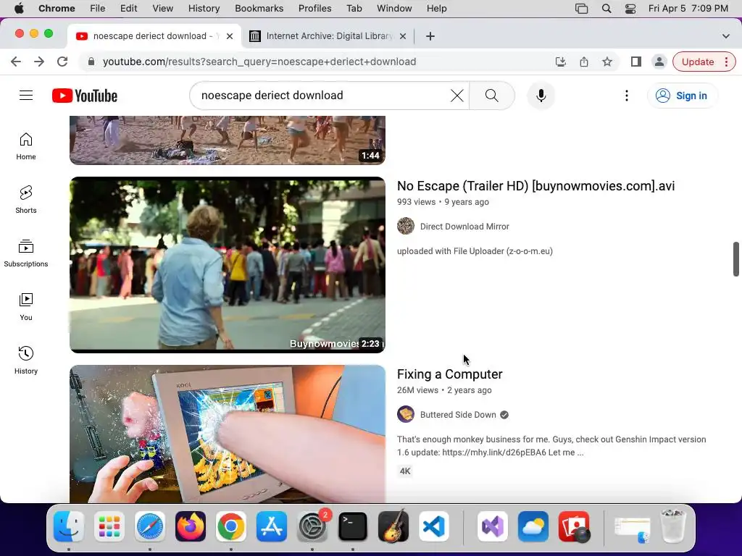This screenshot has height=556, width=742.
Task: Go back in Chrome
Action: (16, 62)
